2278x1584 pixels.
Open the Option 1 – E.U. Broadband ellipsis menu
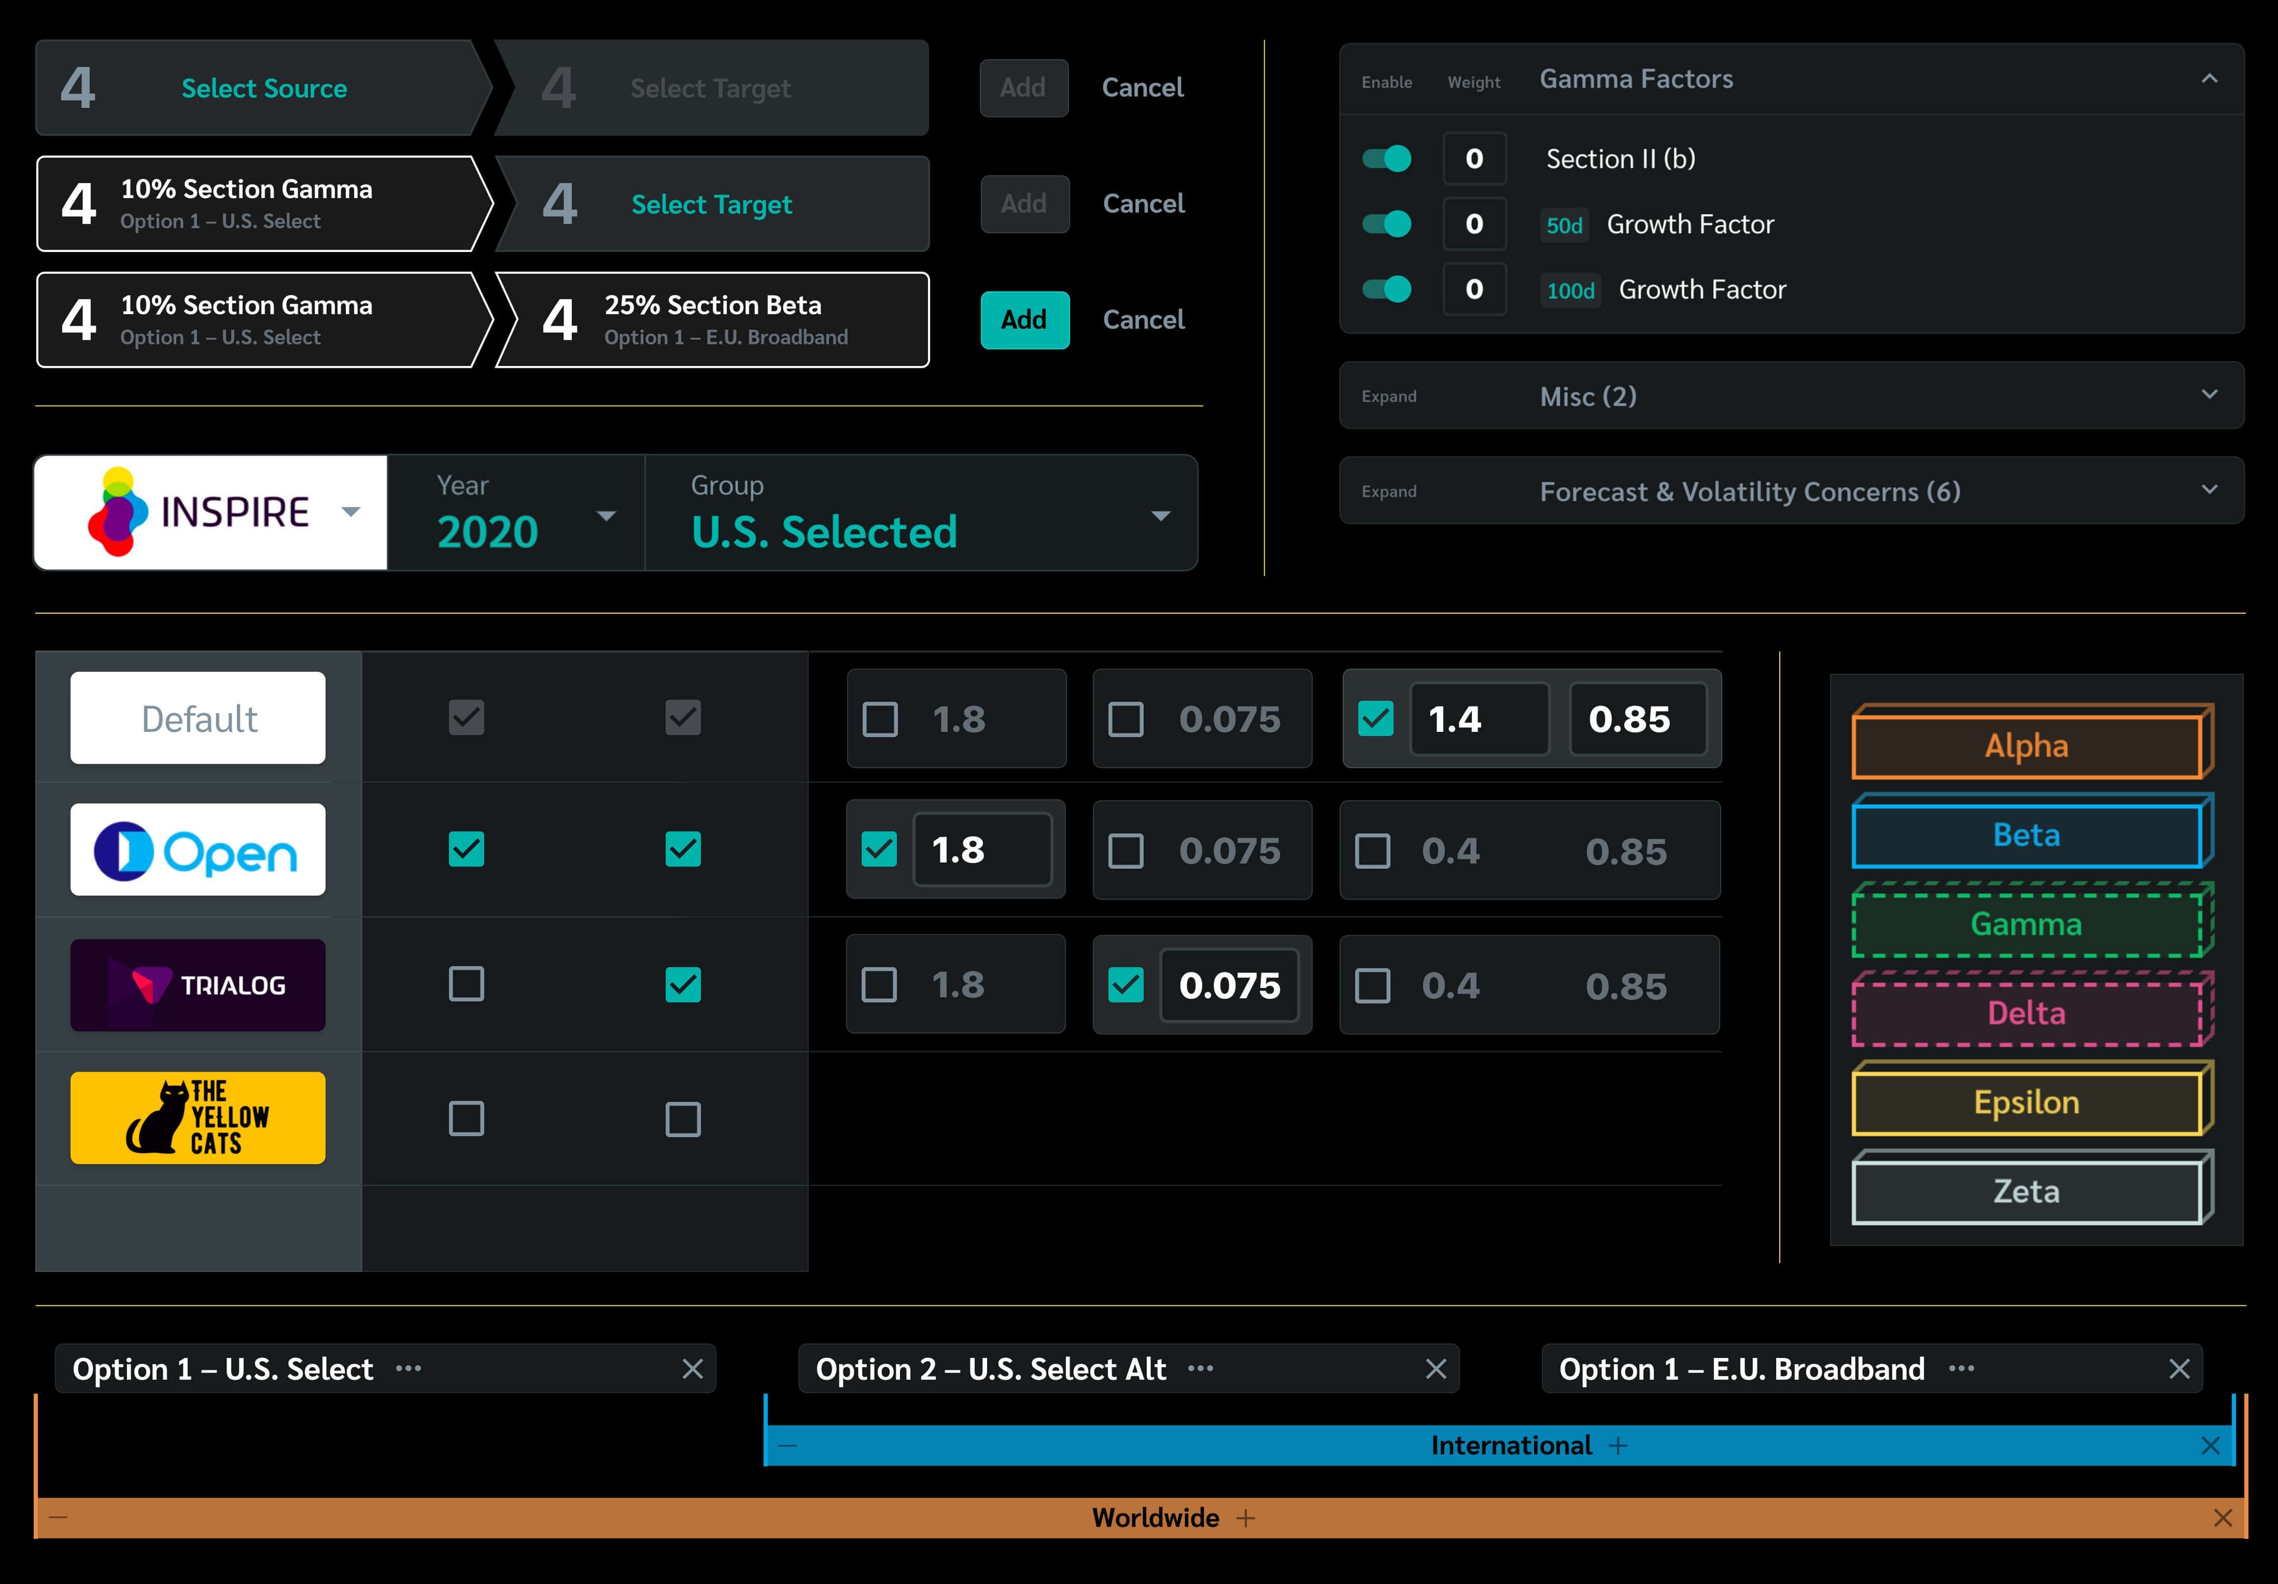[x=1961, y=1369]
